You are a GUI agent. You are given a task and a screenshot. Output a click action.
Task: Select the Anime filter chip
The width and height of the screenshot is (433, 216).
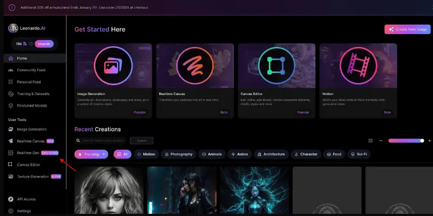click(x=240, y=154)
